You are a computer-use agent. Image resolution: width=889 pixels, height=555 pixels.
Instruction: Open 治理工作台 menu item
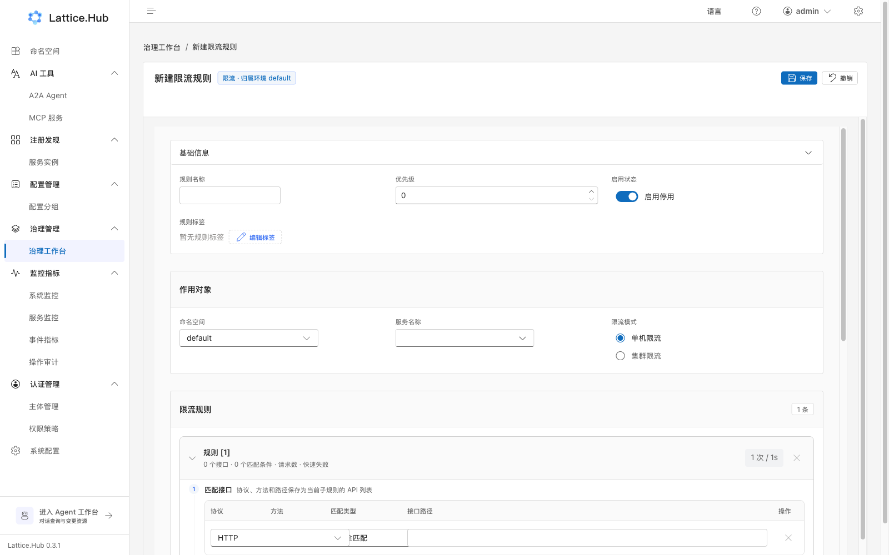(x=64, y=251)
